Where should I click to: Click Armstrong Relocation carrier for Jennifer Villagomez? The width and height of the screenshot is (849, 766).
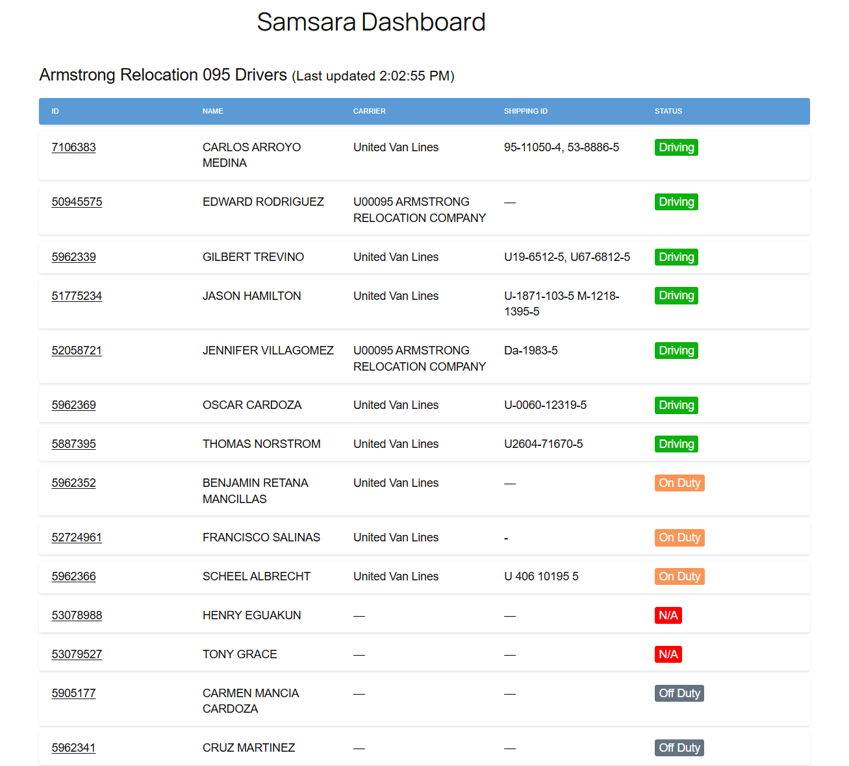pyautogui.click(x=420, y=358)
